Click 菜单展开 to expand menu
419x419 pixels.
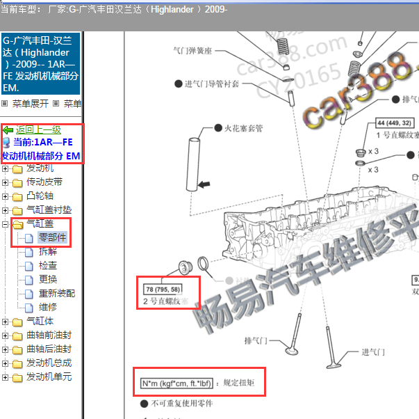(x=31, y=104)
